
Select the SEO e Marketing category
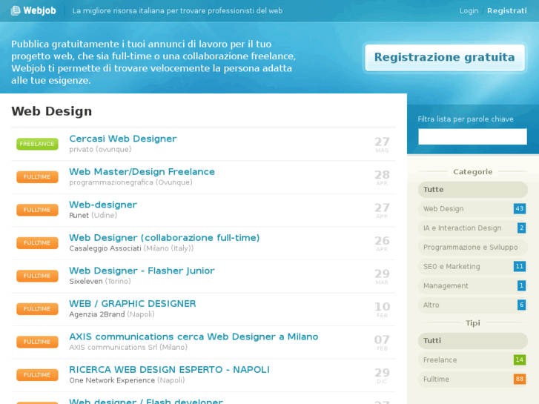pyautogui.click(x=473, y=266)
